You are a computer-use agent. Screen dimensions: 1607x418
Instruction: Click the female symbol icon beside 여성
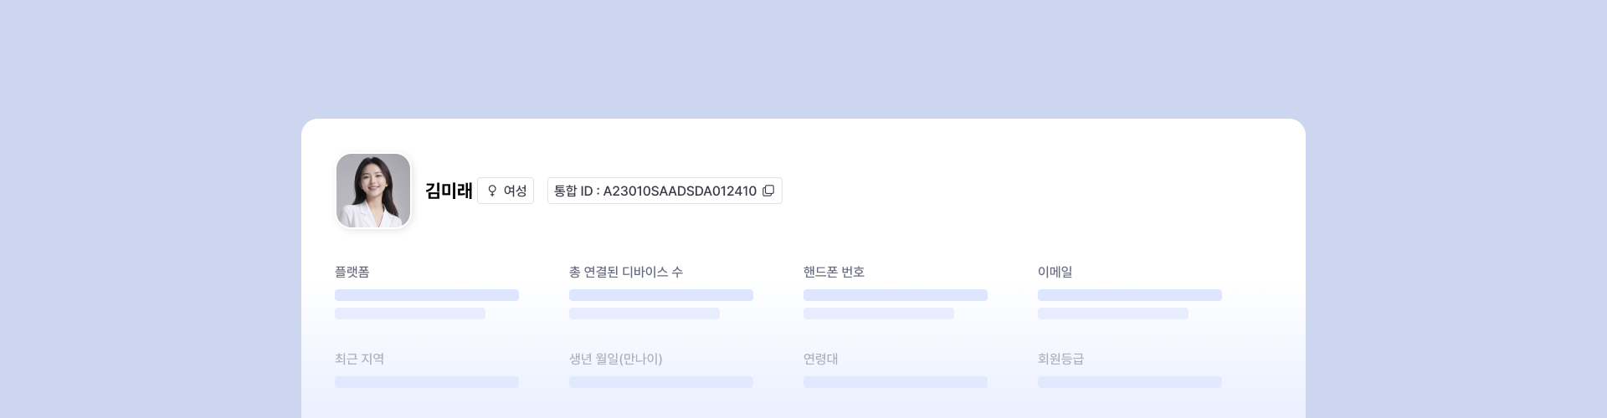pyautogui.click(x=492, y=191)
